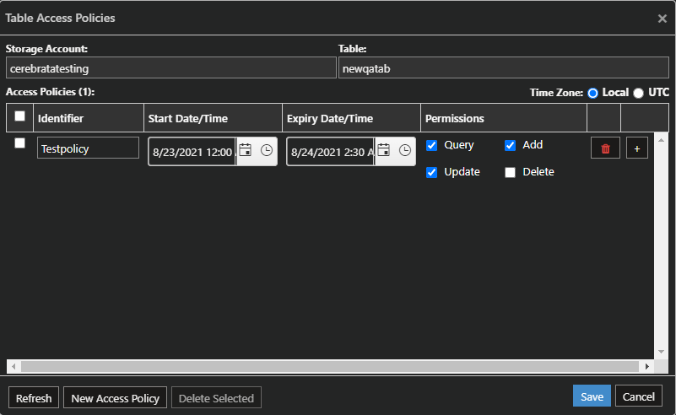Toggle the select-all checkbox in the header
The width and height of the screenshot is (676, 415).
19,116
